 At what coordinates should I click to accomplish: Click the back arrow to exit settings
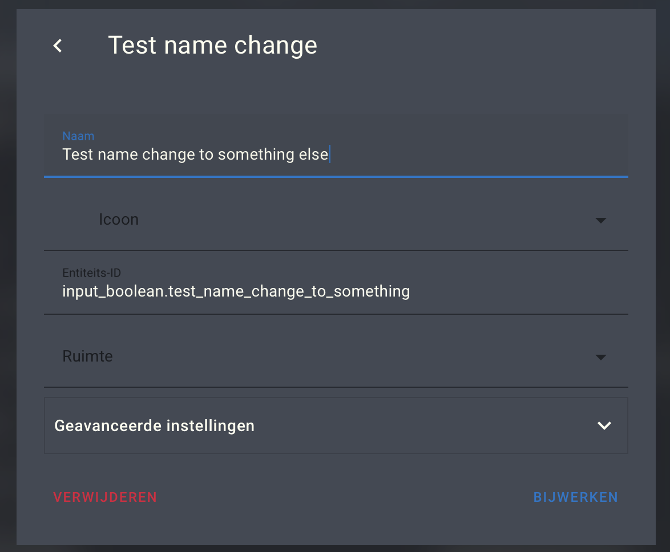pyautogui.click(x=56, y=45)
